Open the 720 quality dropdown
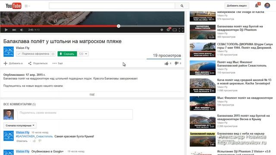 (83, 54)
